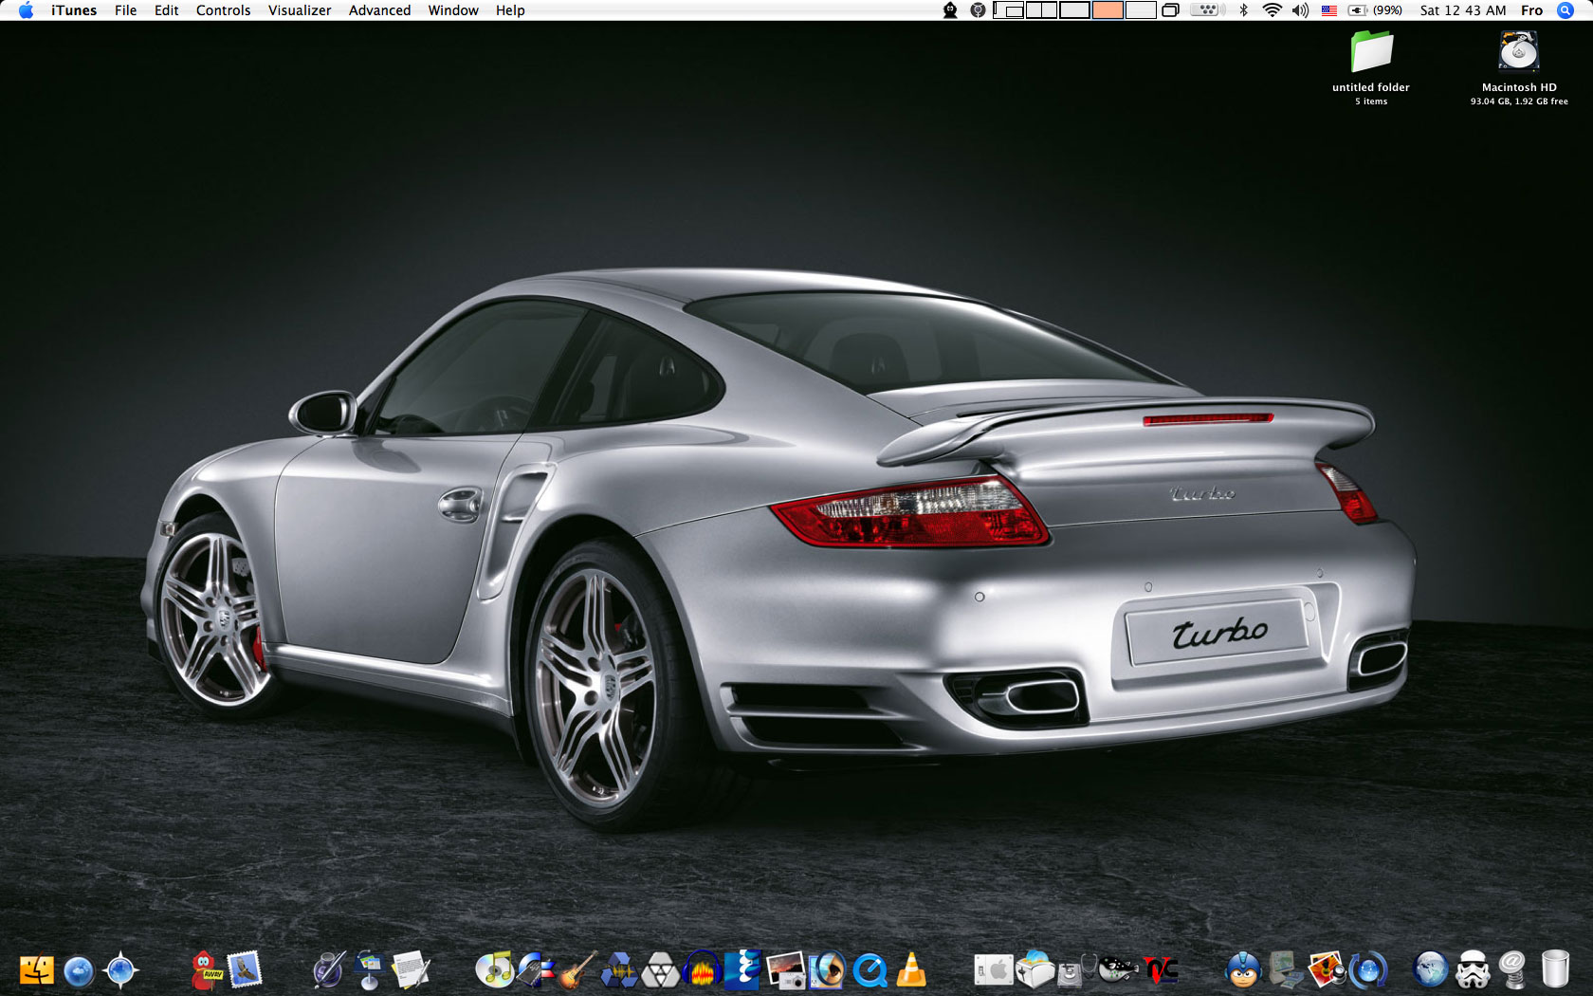Click the clock showing Sat 12 43 AM

pyautogui.click(x=1463, y=10)
